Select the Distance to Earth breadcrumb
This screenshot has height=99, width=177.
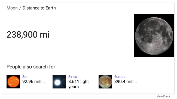(39, 8)
